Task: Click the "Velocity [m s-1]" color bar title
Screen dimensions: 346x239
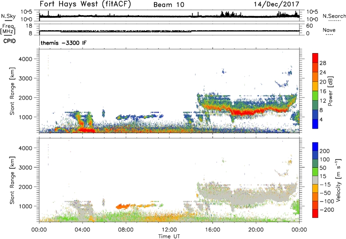Action: [x=338, y=180]
